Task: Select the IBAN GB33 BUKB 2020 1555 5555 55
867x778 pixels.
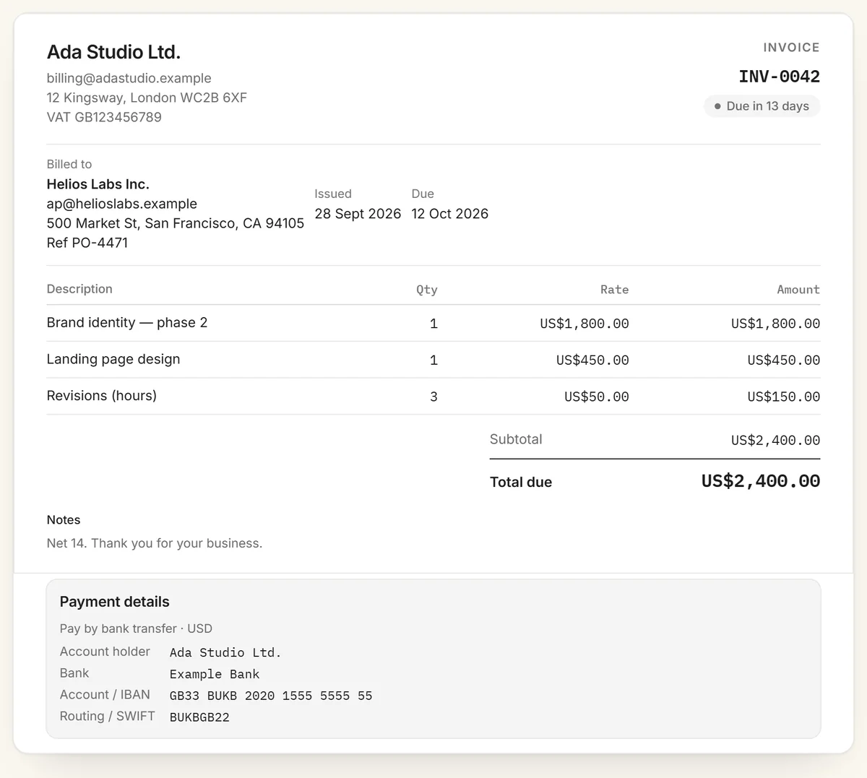Action: [271, 696]
